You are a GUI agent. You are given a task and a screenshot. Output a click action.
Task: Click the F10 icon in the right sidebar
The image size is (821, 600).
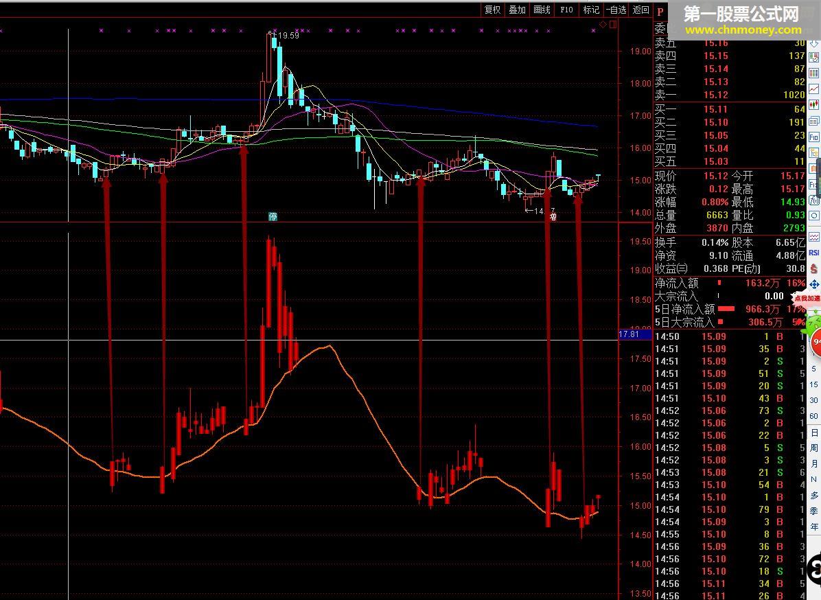point(813,137)
